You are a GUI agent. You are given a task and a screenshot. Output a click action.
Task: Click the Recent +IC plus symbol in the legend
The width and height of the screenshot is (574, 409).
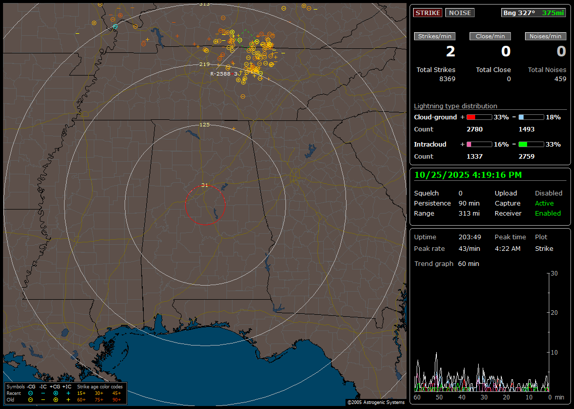tap(68, 393)
